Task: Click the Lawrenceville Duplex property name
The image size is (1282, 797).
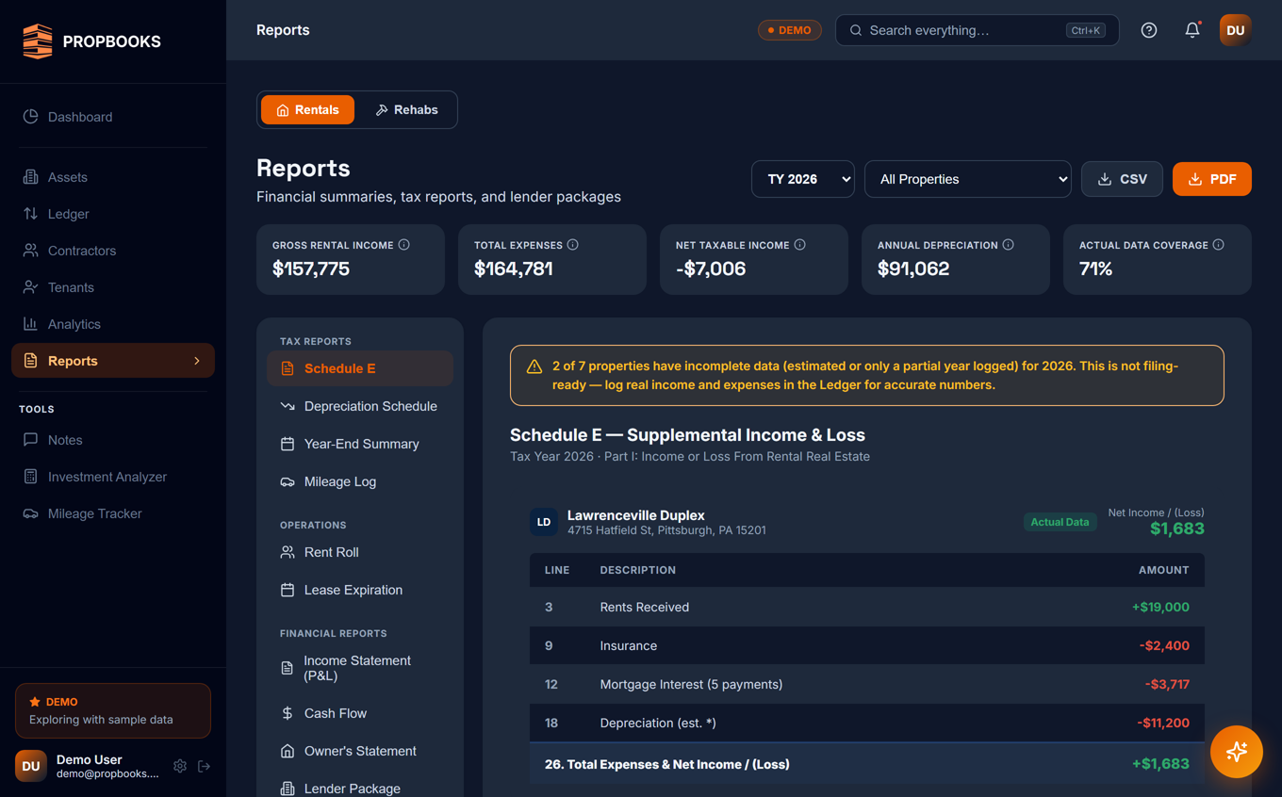Action: 636,515
